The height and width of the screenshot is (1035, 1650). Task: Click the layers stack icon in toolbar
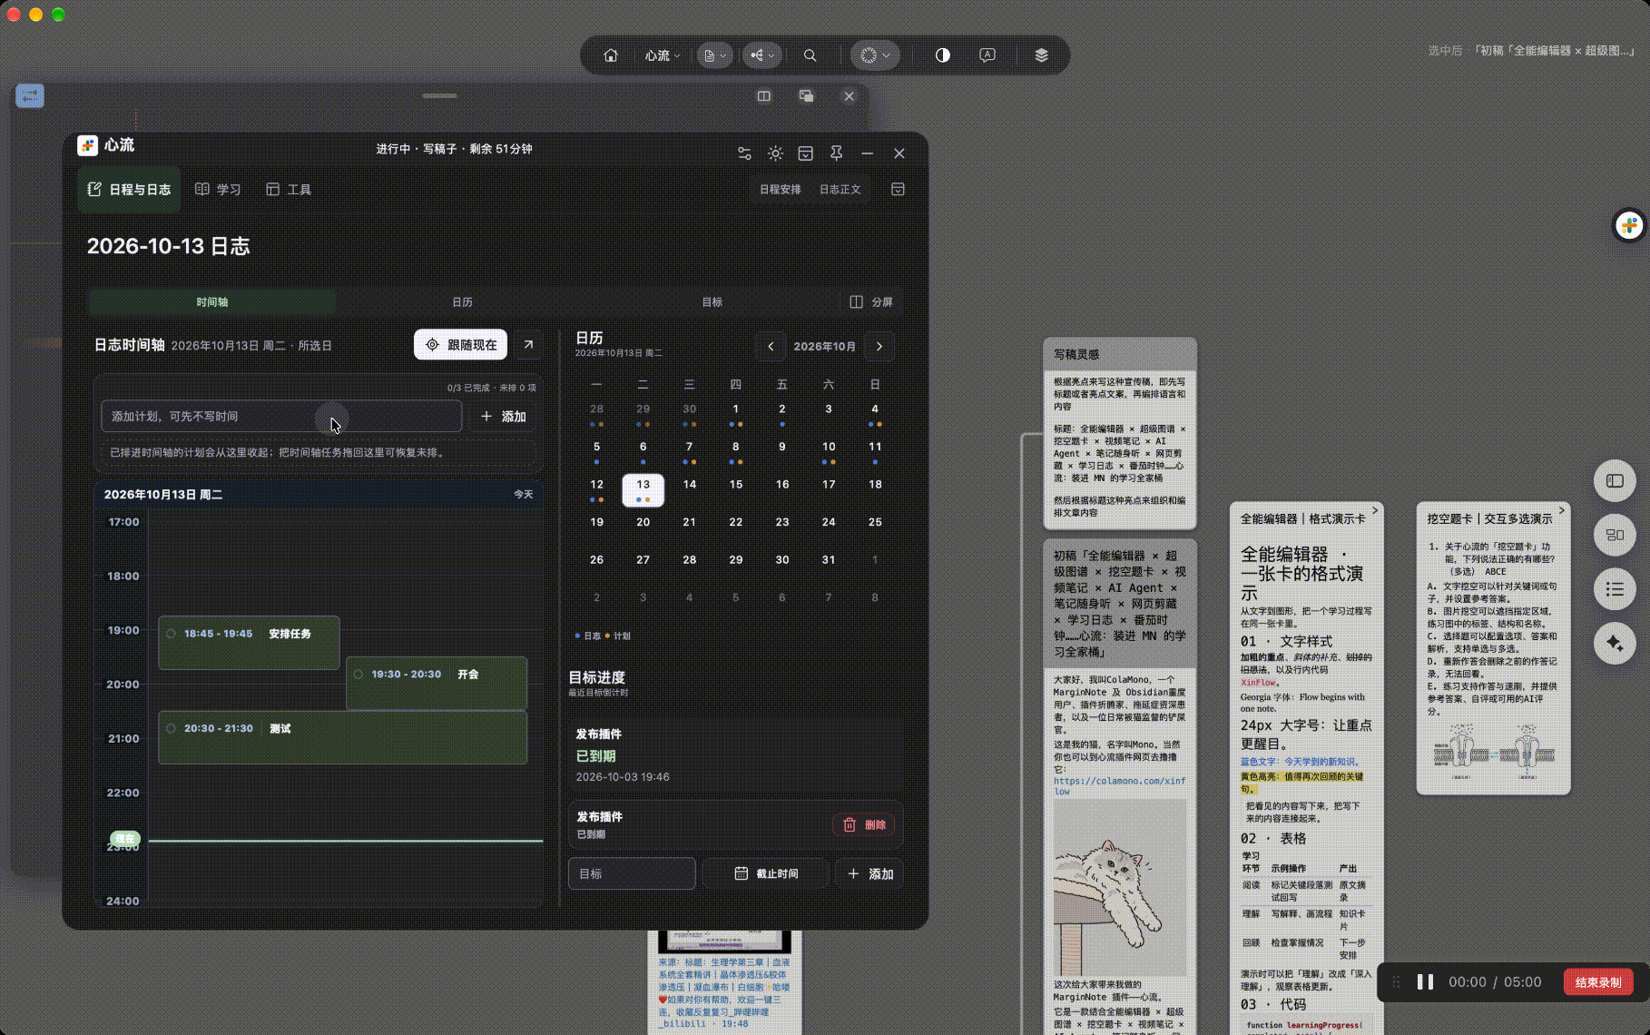tap(1041, 55)
